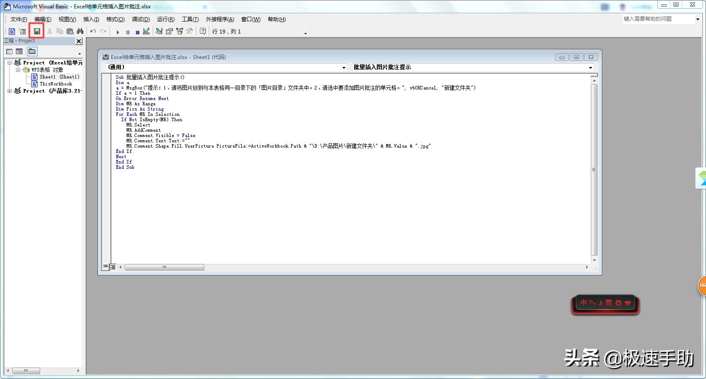Run the macro with the play icon
The height and width of the screenshot is (379, 706).
point(118,32)
